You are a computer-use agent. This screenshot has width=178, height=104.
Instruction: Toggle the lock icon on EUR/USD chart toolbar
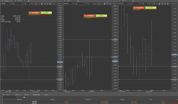159,4
